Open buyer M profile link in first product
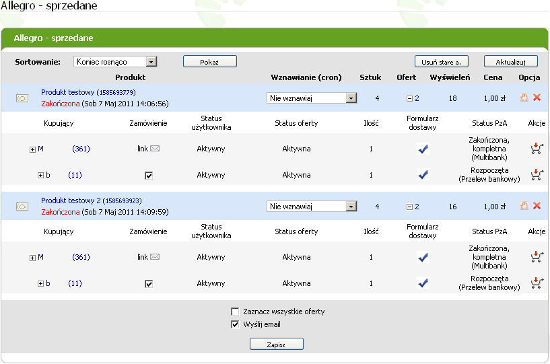 40,149
